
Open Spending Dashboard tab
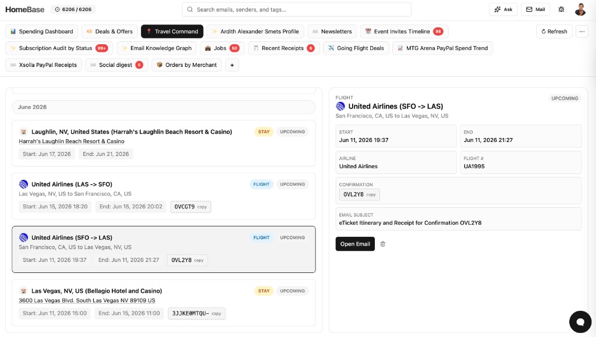(x=42, y=31)
